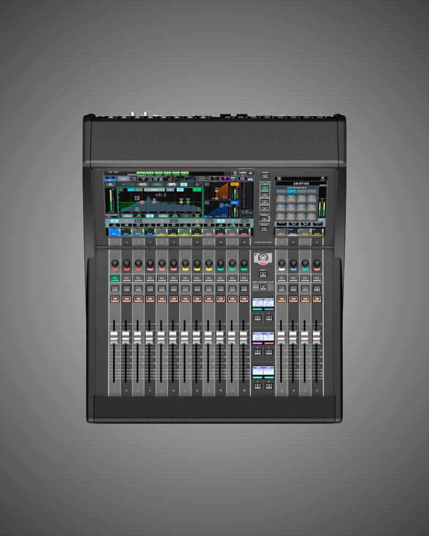The image size is (429, 536).
Task: Click the channel A white-lit encoder knob
Action: (282, 263)
